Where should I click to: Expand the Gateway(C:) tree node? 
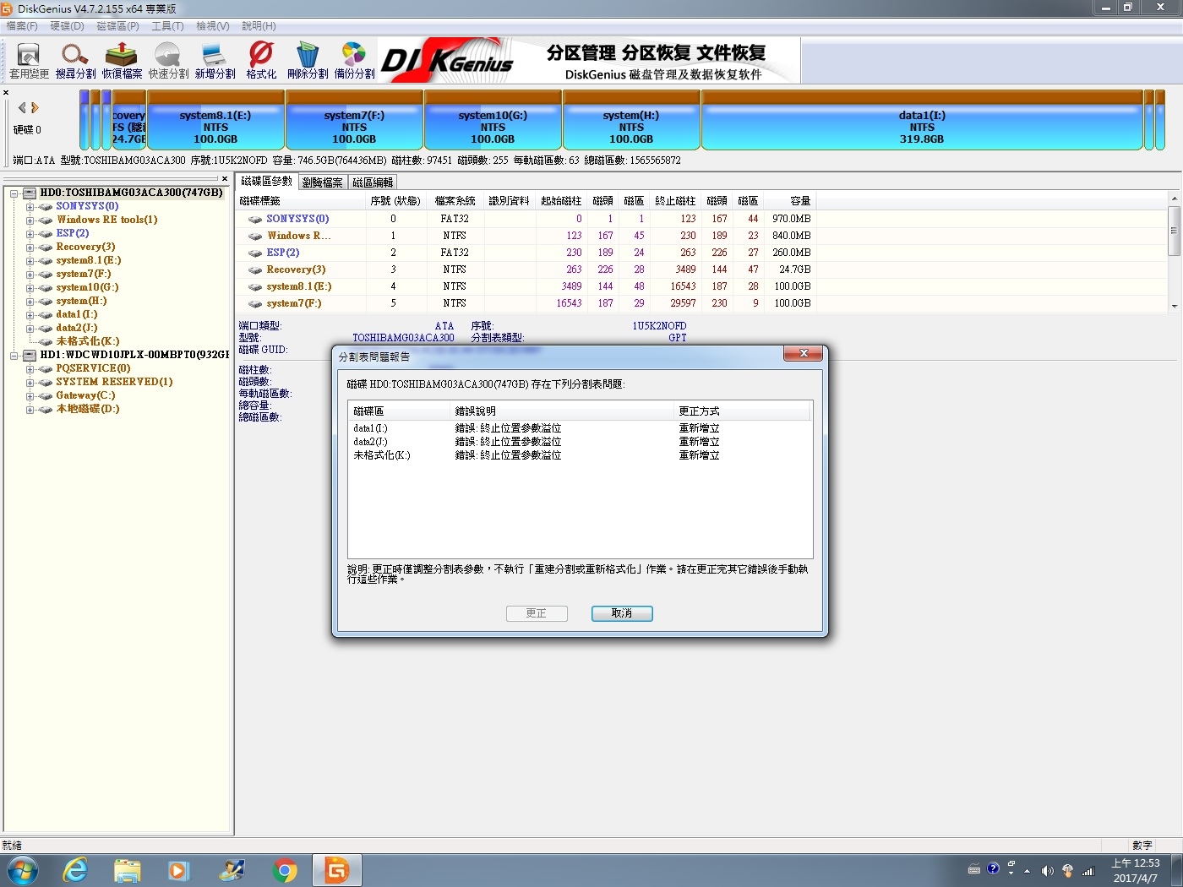(30, 396)
